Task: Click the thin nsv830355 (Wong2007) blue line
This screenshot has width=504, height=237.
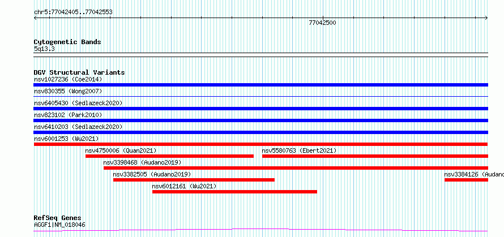Action: [260, 96]
